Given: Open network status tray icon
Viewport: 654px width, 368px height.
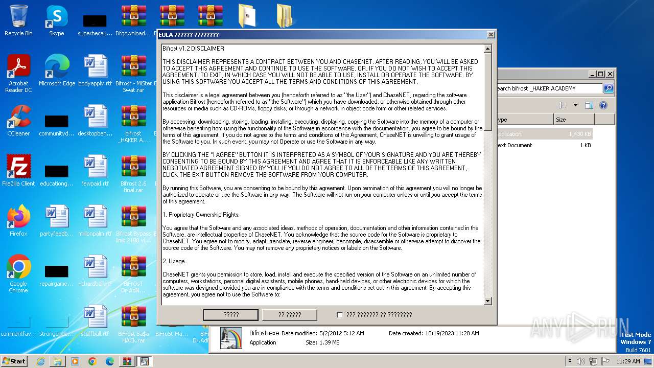Looking at the screenshot, I should click(593, 361).
